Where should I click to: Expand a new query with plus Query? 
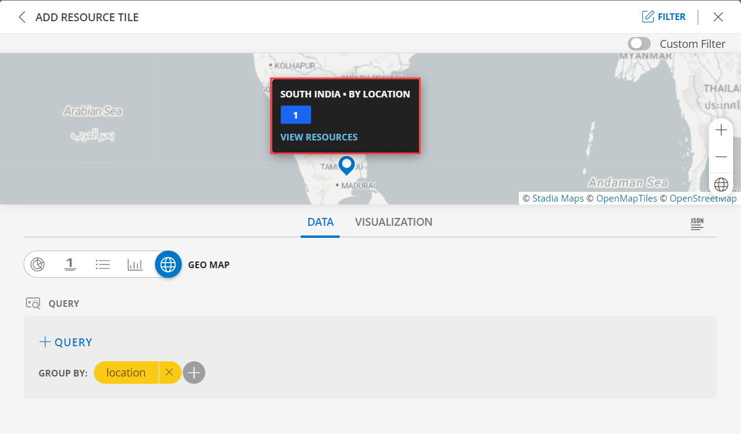(65, 341)
